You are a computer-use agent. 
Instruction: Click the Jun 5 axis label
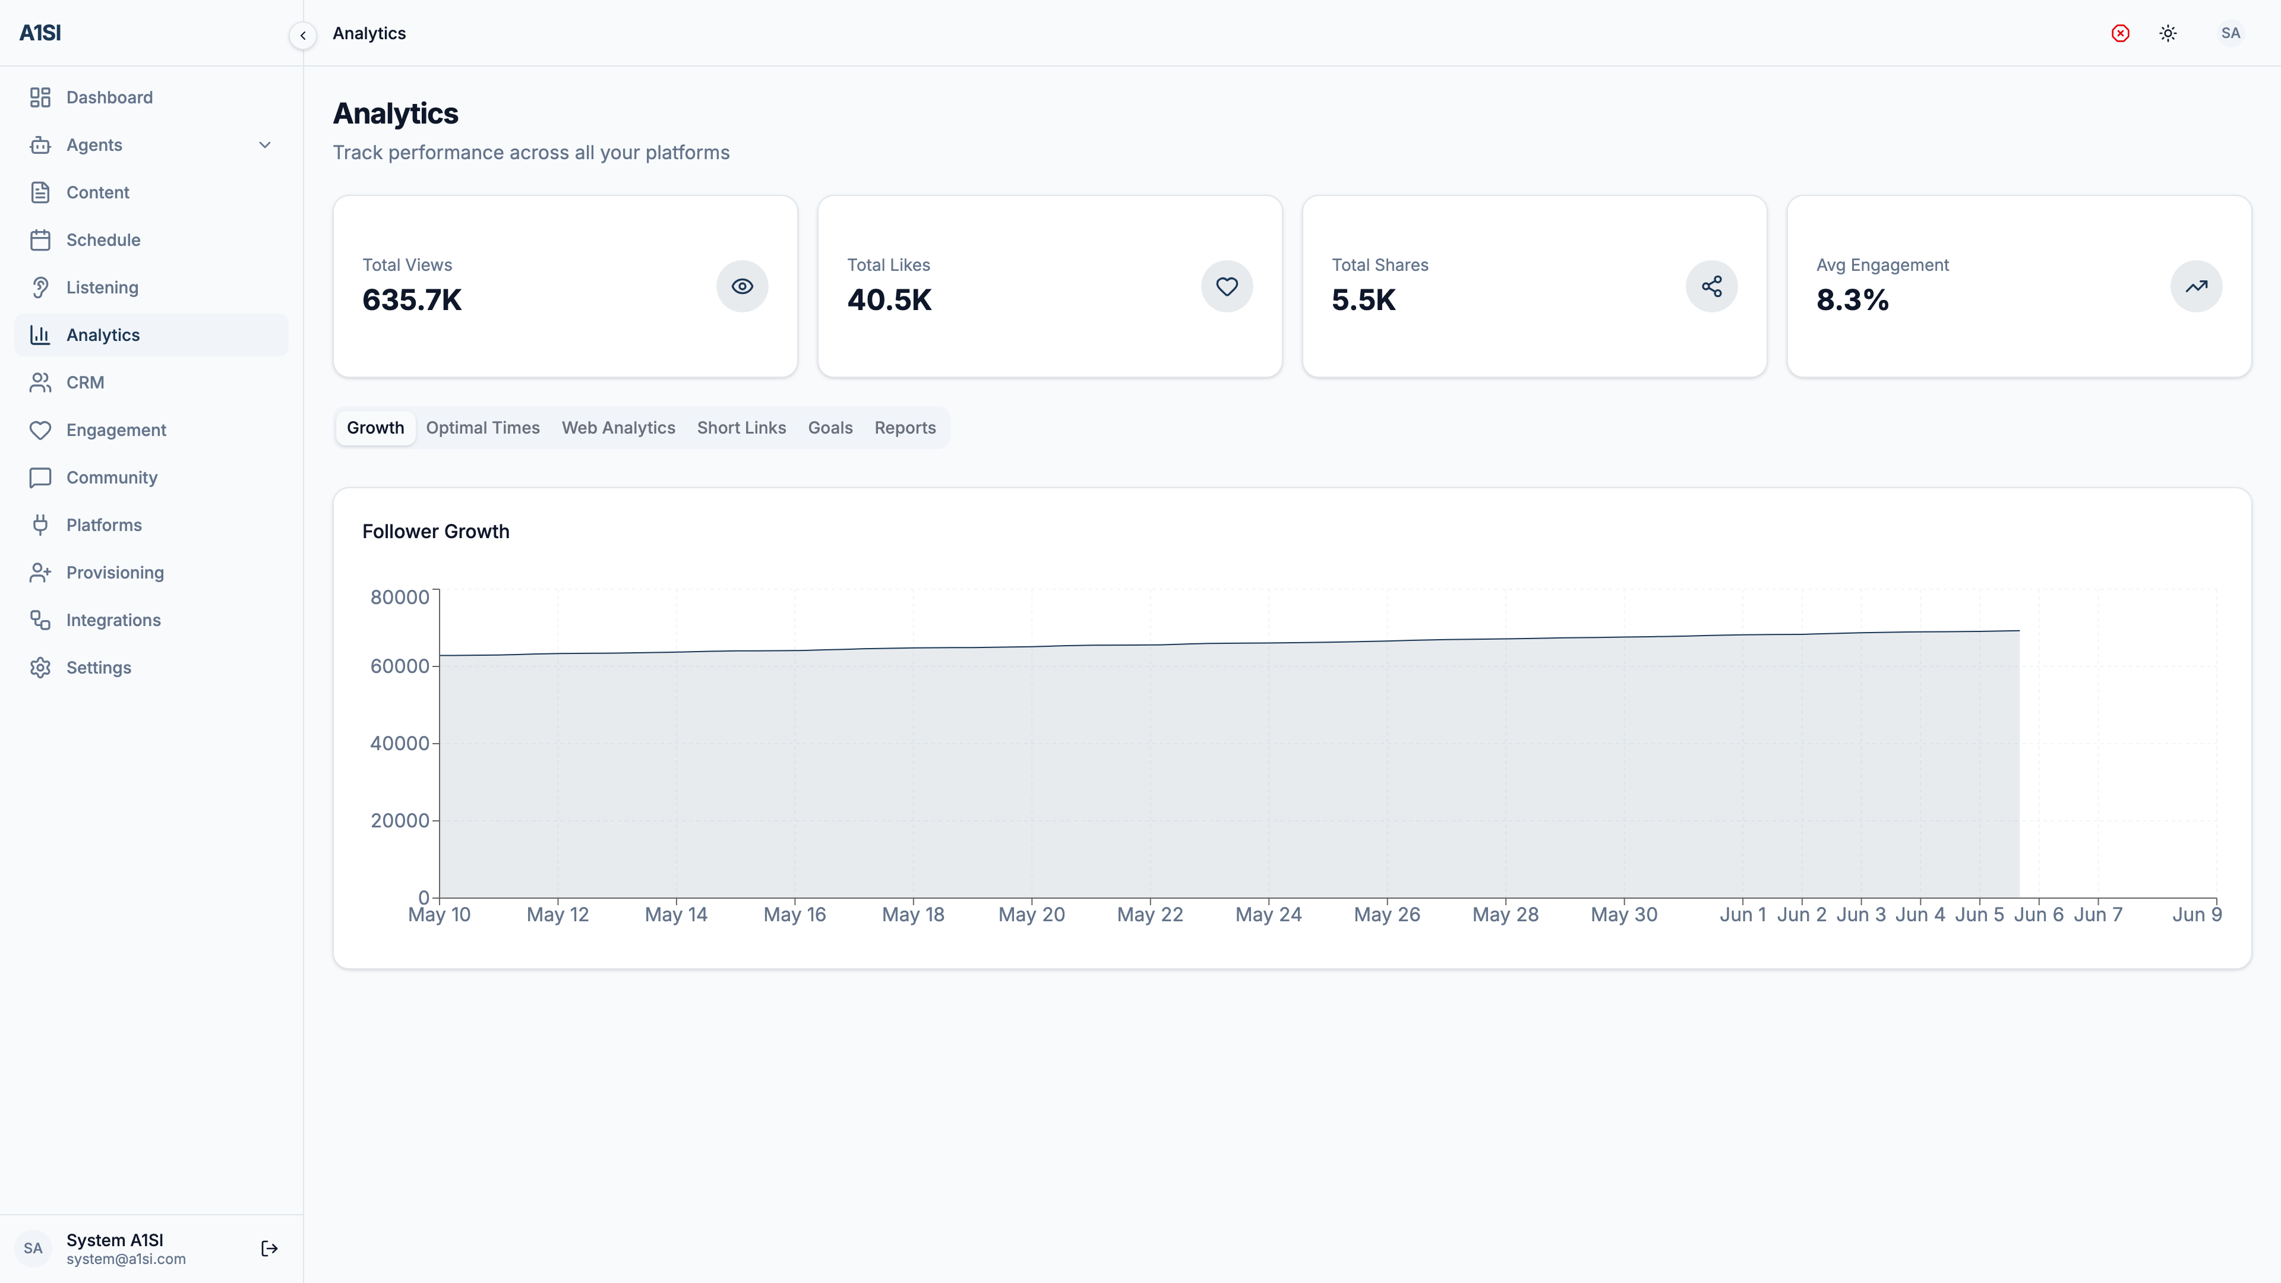click(1979, 915)
